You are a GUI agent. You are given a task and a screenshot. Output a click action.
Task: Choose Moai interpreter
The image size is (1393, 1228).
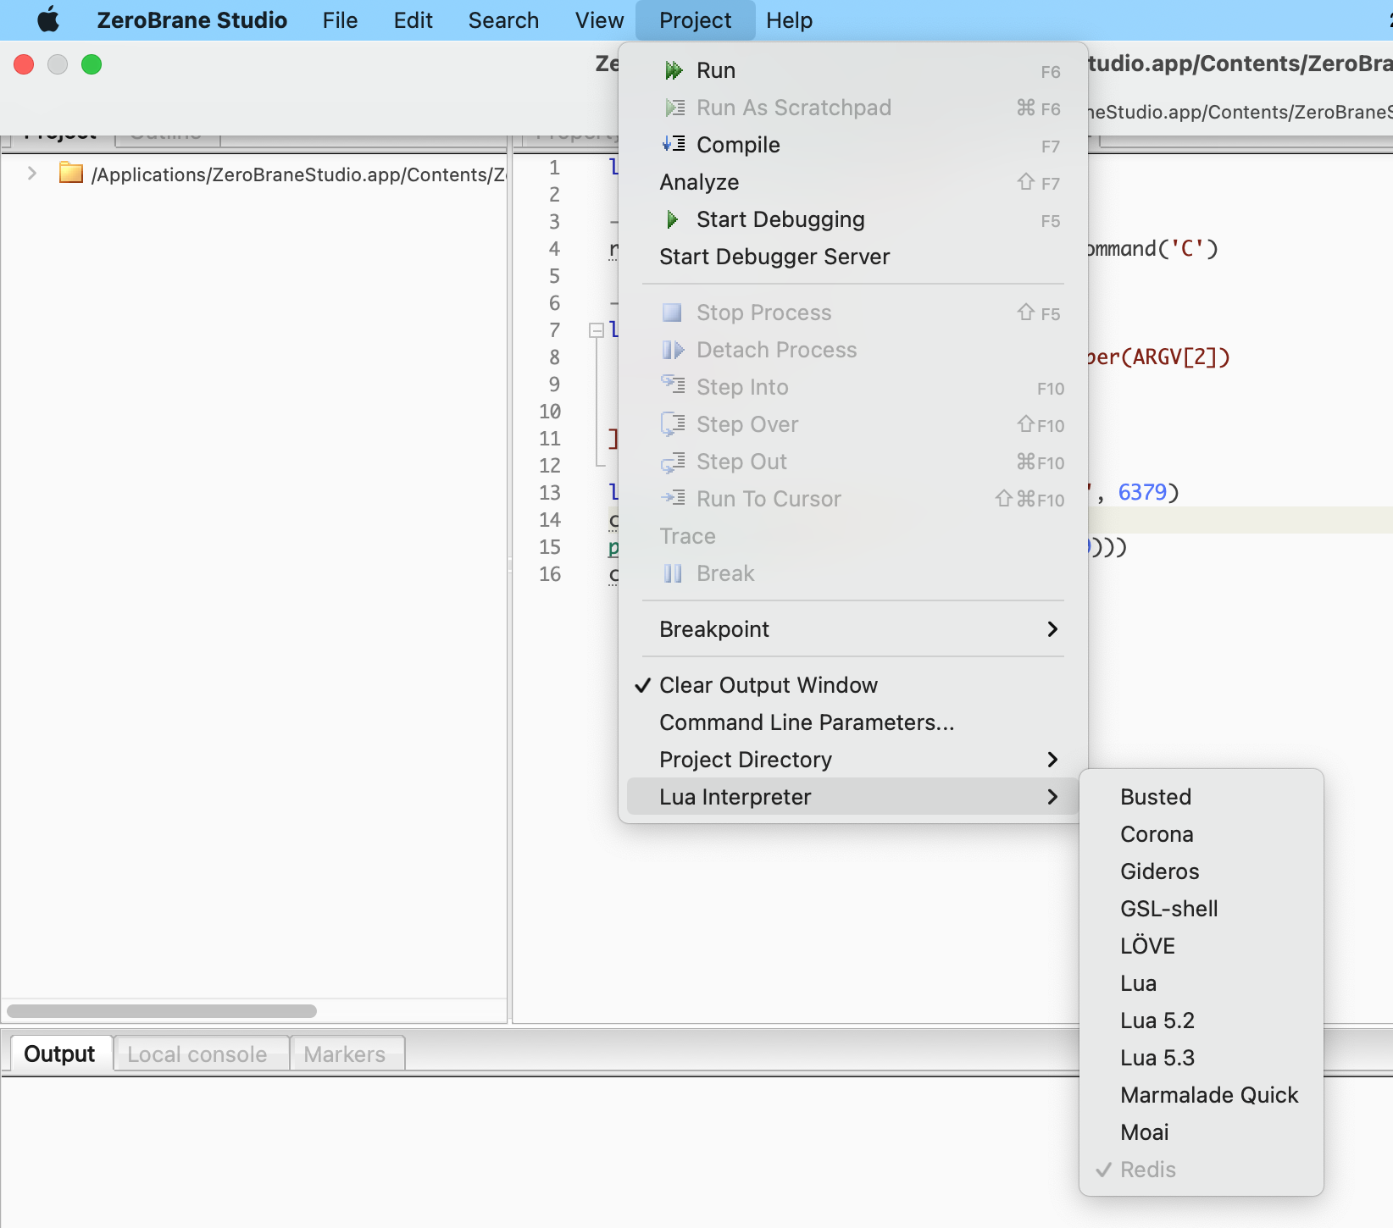[1201, 1132]
